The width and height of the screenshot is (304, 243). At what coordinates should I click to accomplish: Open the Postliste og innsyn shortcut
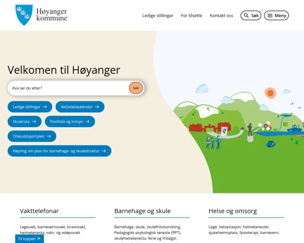click(70, 121)
